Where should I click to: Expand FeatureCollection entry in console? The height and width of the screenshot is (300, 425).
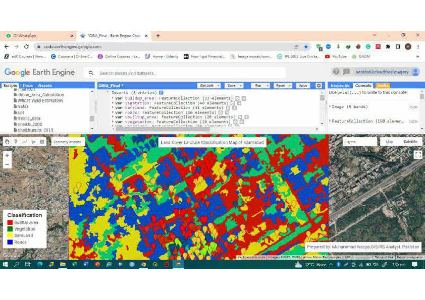[x=330, y=121]
